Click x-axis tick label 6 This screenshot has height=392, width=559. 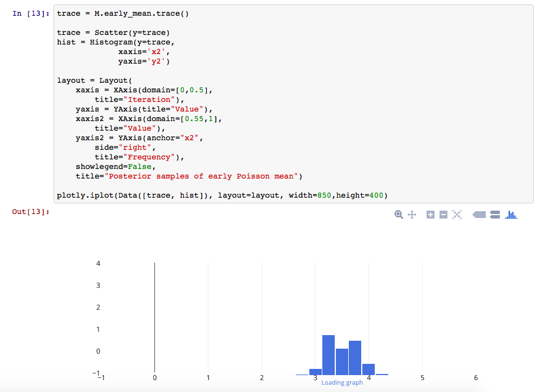coord(476,378)
